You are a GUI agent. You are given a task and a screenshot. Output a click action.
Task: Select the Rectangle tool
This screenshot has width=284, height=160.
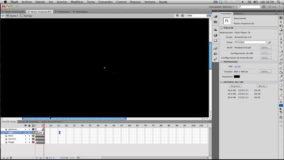pos(281,52)
